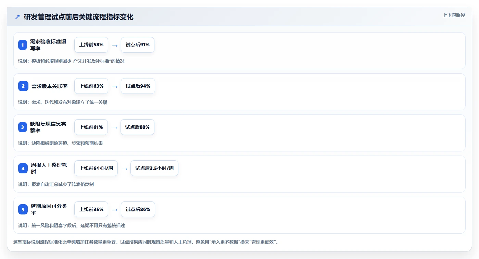Click the arrow between 上线前58% and 试点后91%

[x=115, y=45]
